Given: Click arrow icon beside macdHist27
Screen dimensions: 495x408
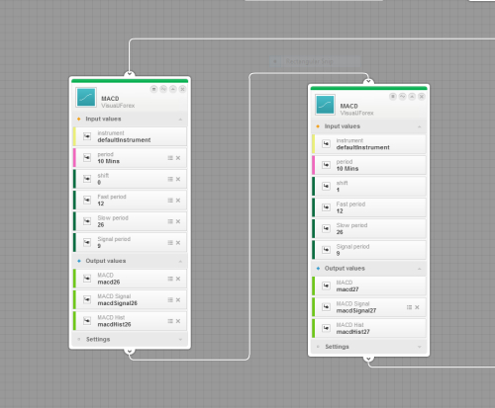Looking at the screenshot, I should [326, 328].
